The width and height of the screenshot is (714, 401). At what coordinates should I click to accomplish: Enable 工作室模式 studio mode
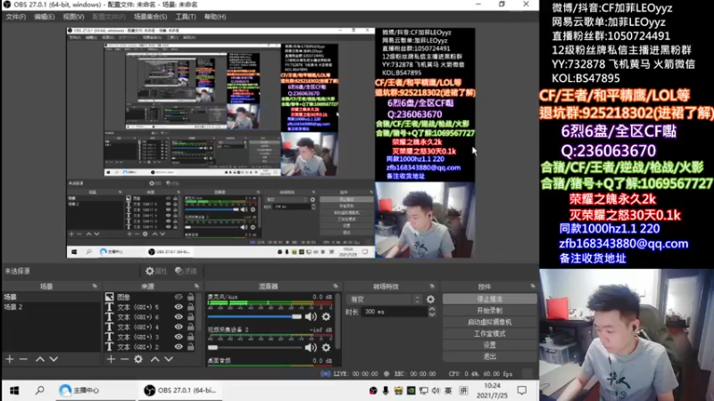(x=489, y=333)
